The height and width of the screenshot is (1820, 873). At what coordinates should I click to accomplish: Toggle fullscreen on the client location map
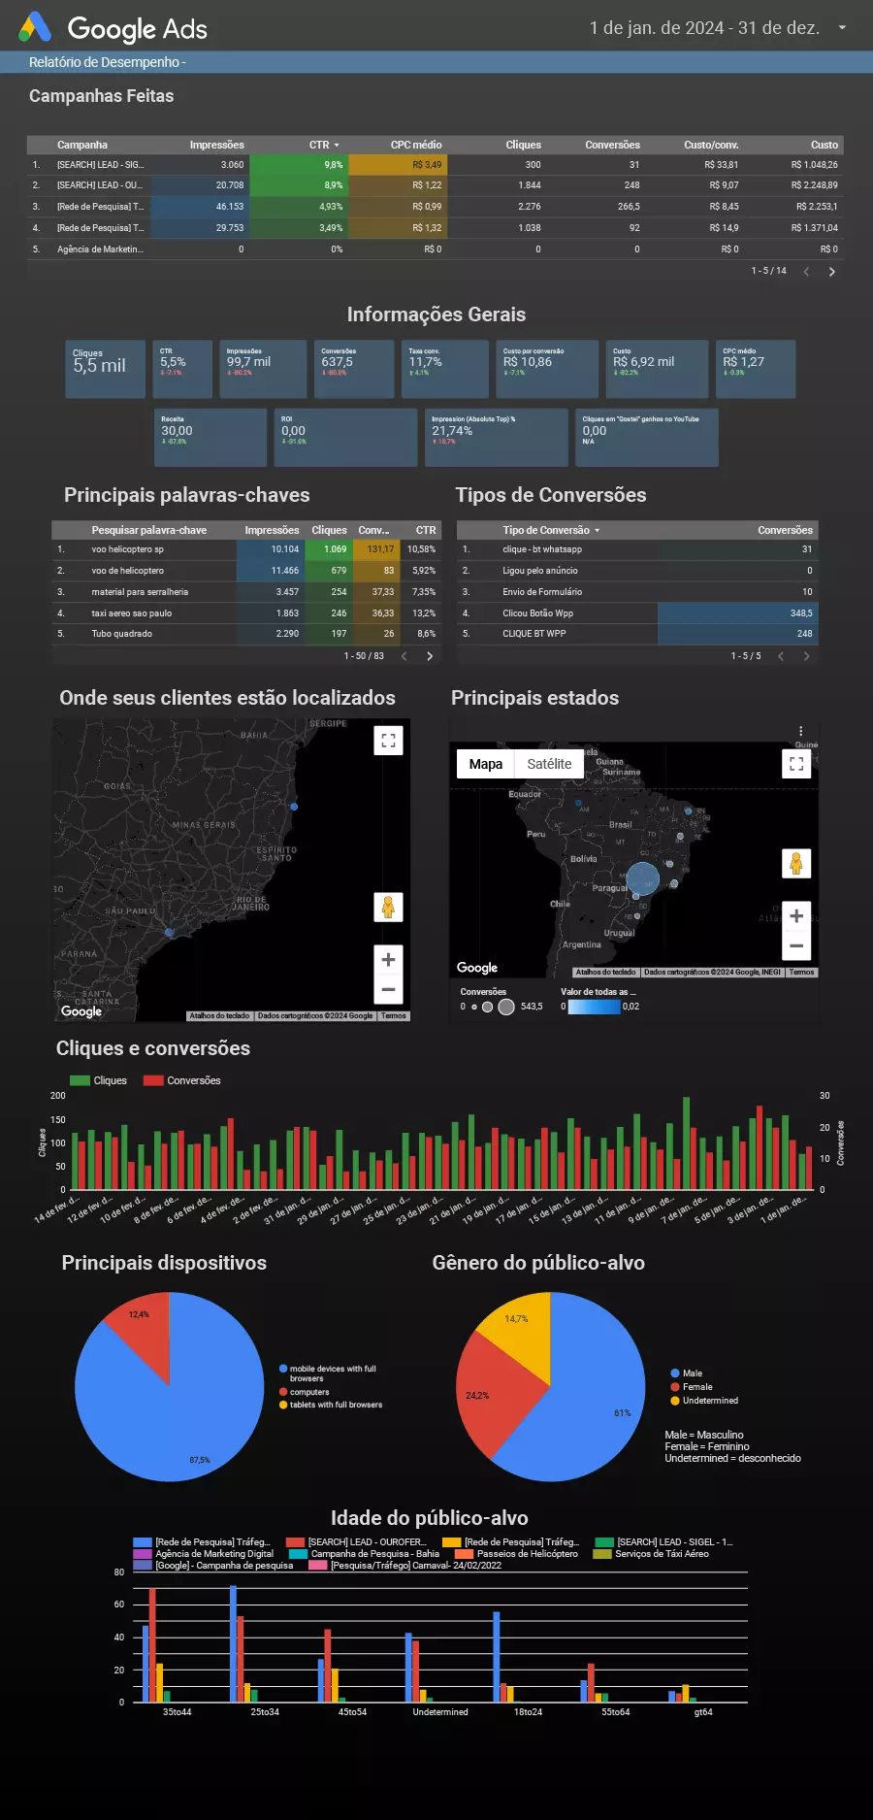[x=388, y=741]
